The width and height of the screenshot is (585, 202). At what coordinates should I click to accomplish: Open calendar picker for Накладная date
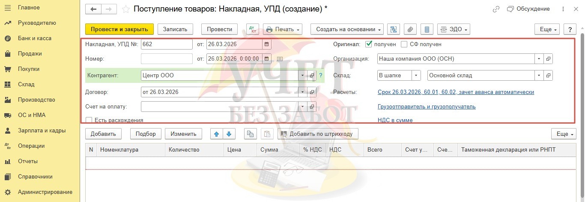(x=266, y=44)
